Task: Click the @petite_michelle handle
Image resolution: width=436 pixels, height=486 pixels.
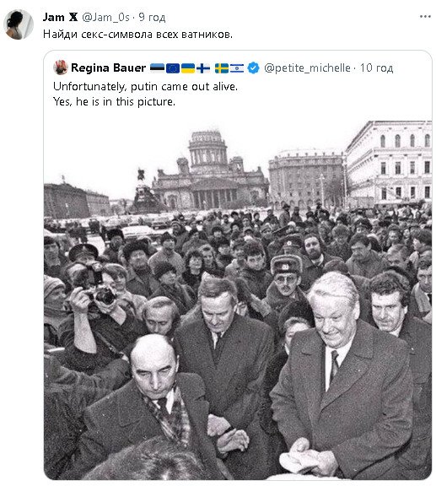Action: click(x=307, y=67)
